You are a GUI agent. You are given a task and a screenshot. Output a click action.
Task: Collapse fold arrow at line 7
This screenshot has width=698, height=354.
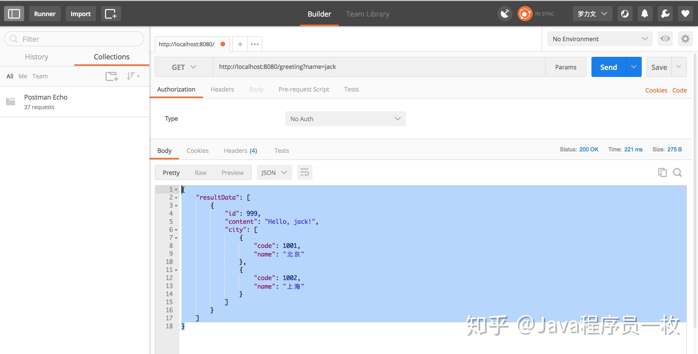176,238
